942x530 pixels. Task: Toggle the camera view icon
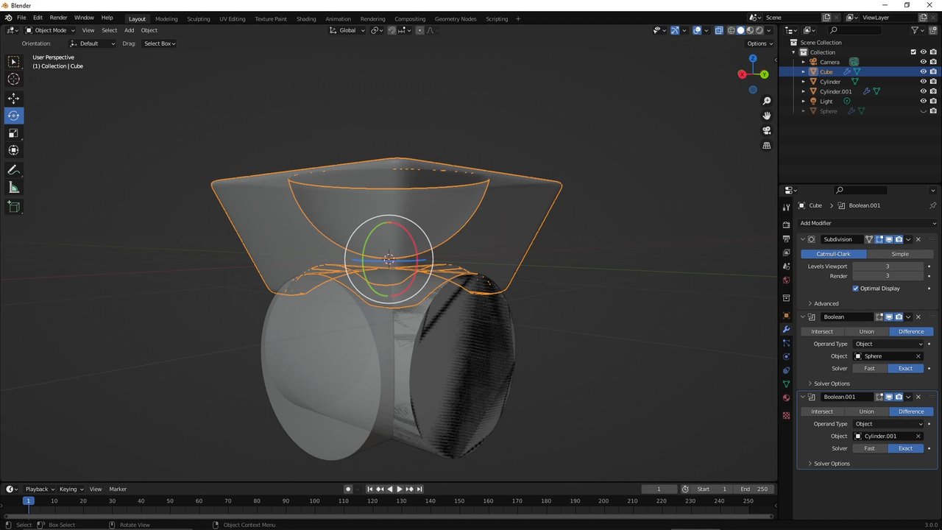[x=766, y=130]
